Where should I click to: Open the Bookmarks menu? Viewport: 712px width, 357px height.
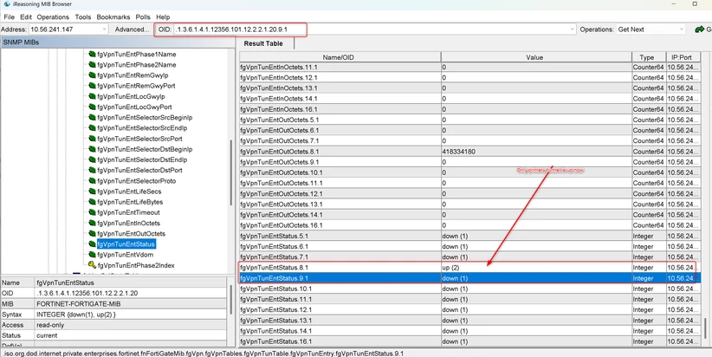(x=113, y=17)
